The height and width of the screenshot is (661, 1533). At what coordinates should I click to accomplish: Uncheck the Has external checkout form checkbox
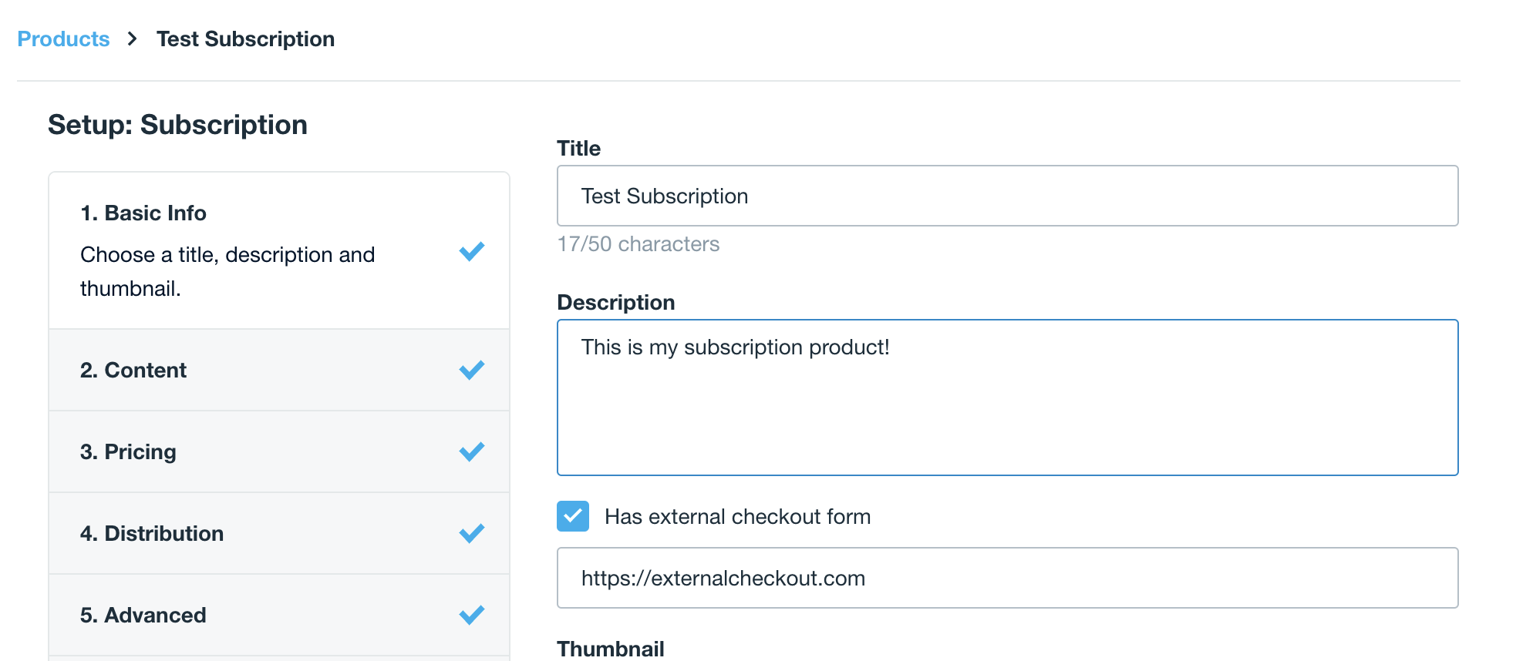click(573, 516)
